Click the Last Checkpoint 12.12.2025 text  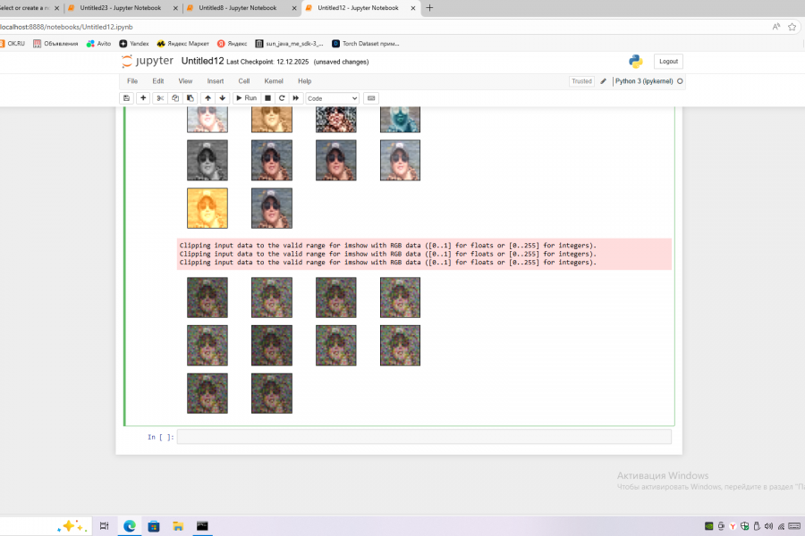(267, 62)
